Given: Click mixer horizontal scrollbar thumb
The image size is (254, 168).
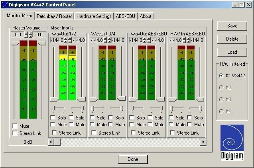Looking at the screenshot, I should [57, 142].
